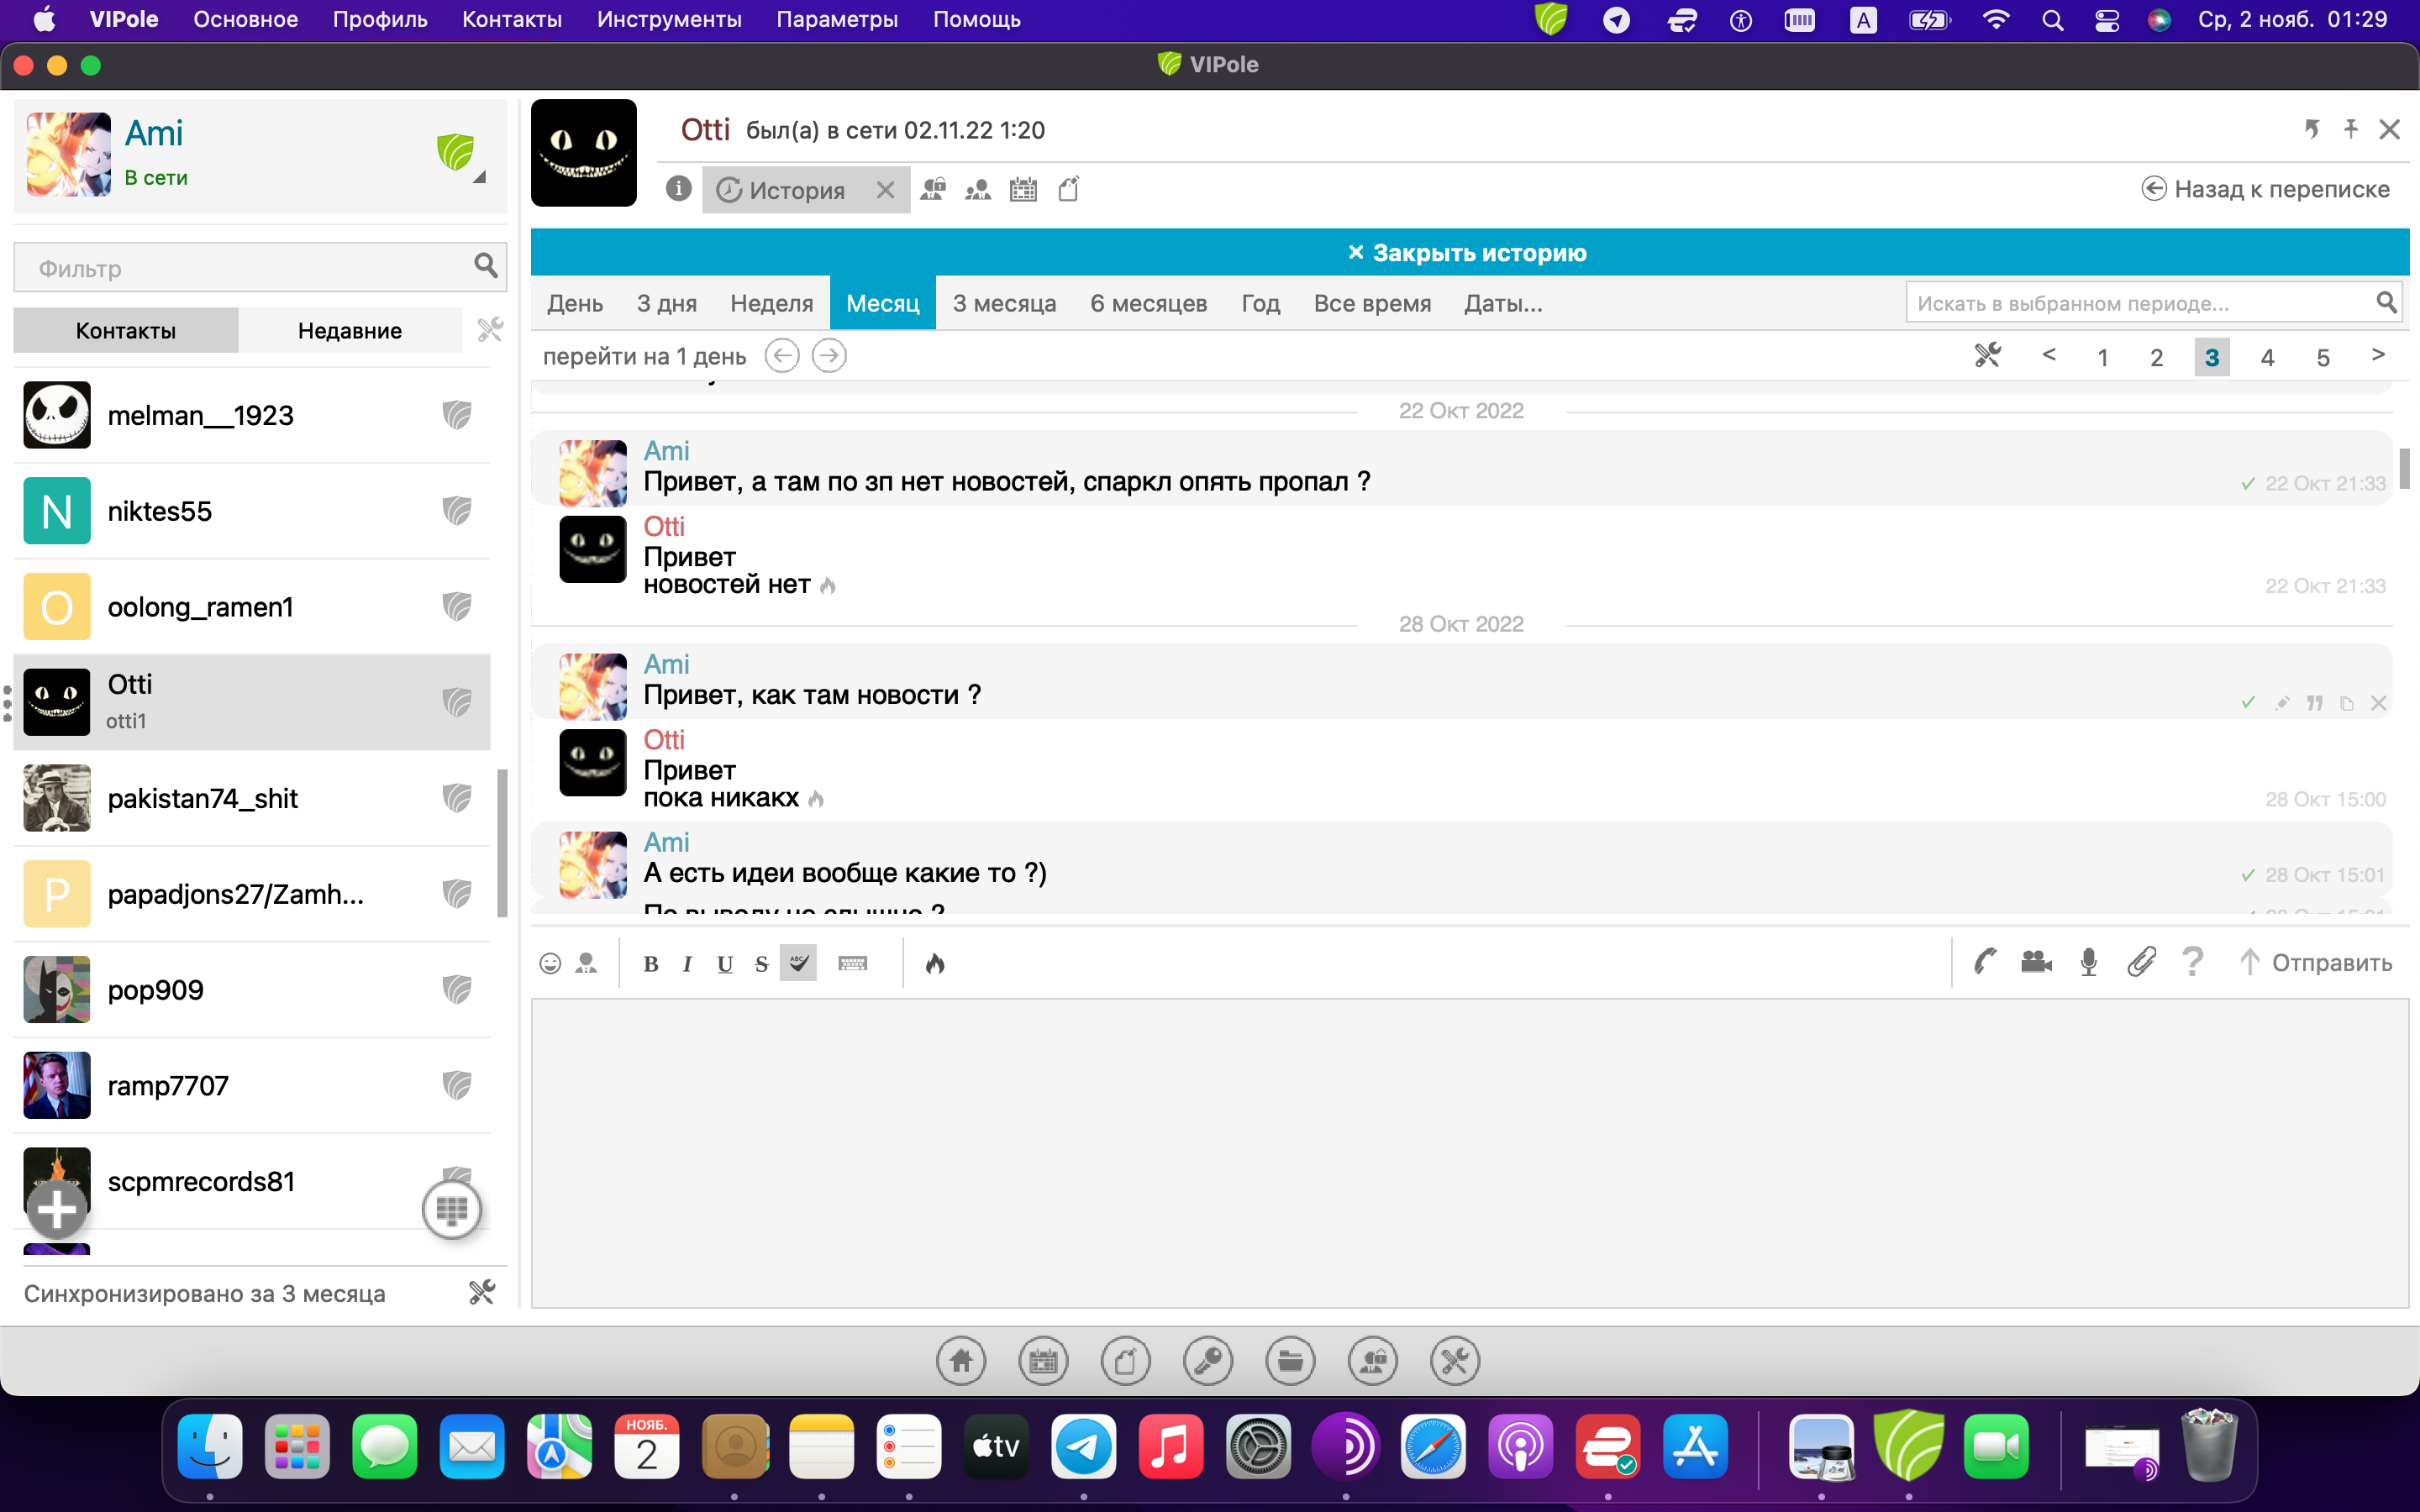Toggle spell check button in formatting bar
2420x1512 pixels.
[x=798, y=963]
